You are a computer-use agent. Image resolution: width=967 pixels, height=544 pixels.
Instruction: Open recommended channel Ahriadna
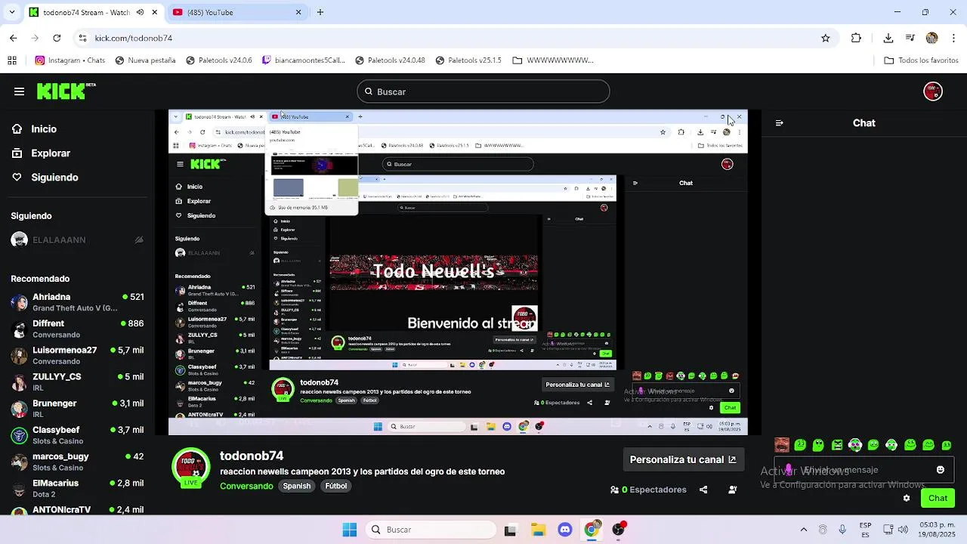(76, 302)
